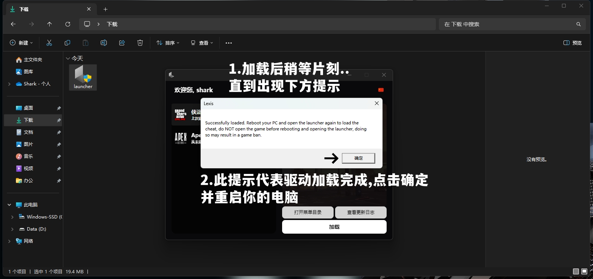
Task: Click the Copy icon in the toolbar
Action: point(67,43)
